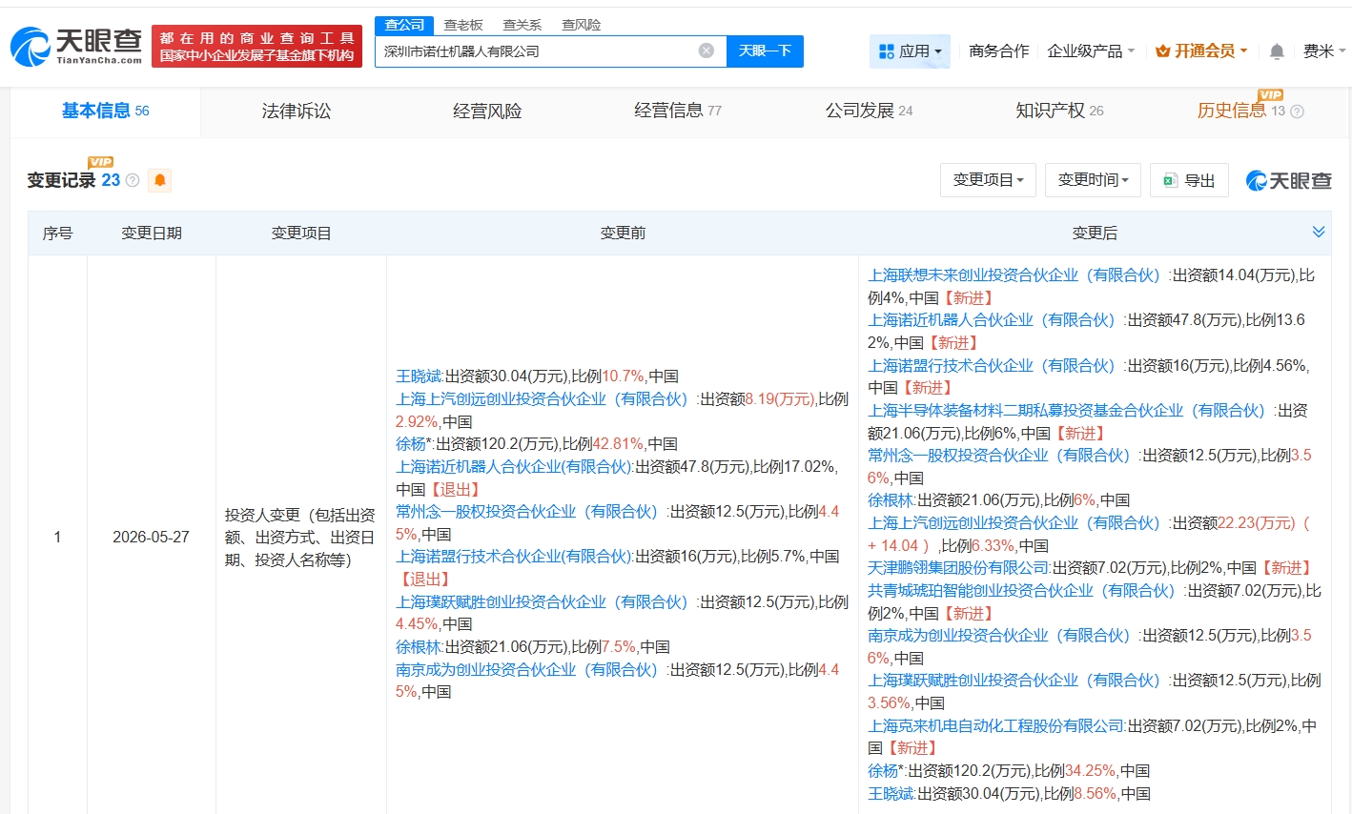Screen dimensions: 1352x814
Task: Click the 应用 apps dropdown button
Action: [910, 51]
